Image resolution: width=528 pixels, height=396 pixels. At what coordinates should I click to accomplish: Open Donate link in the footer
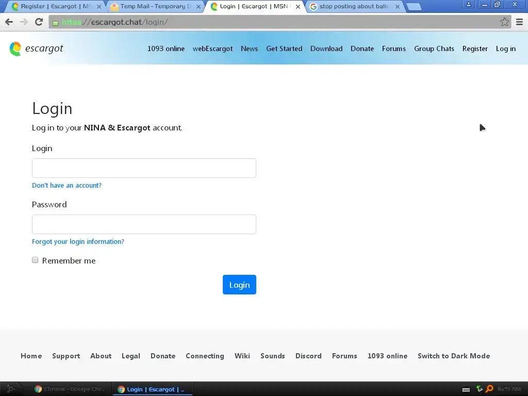(x=163, y=356)
